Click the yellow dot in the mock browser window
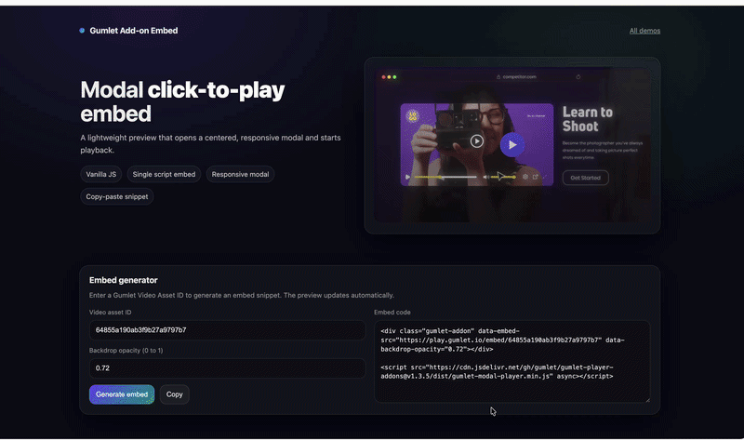 tap(389, 77)
